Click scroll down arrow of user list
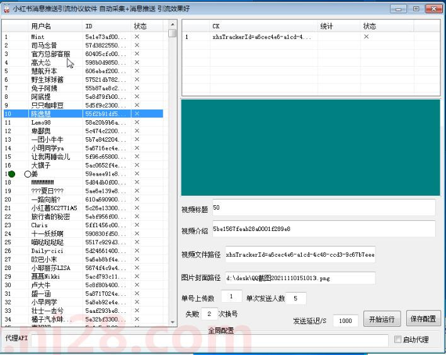The image size is (446, 355). pos(172,322)
